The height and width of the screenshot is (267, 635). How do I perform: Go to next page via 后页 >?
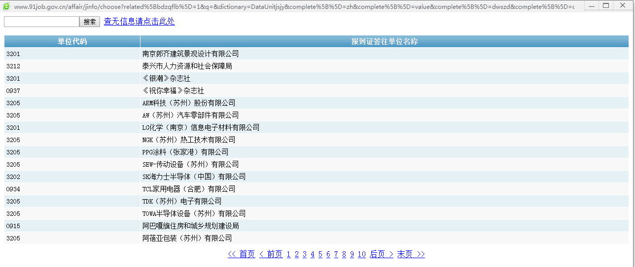pos(382,254)
